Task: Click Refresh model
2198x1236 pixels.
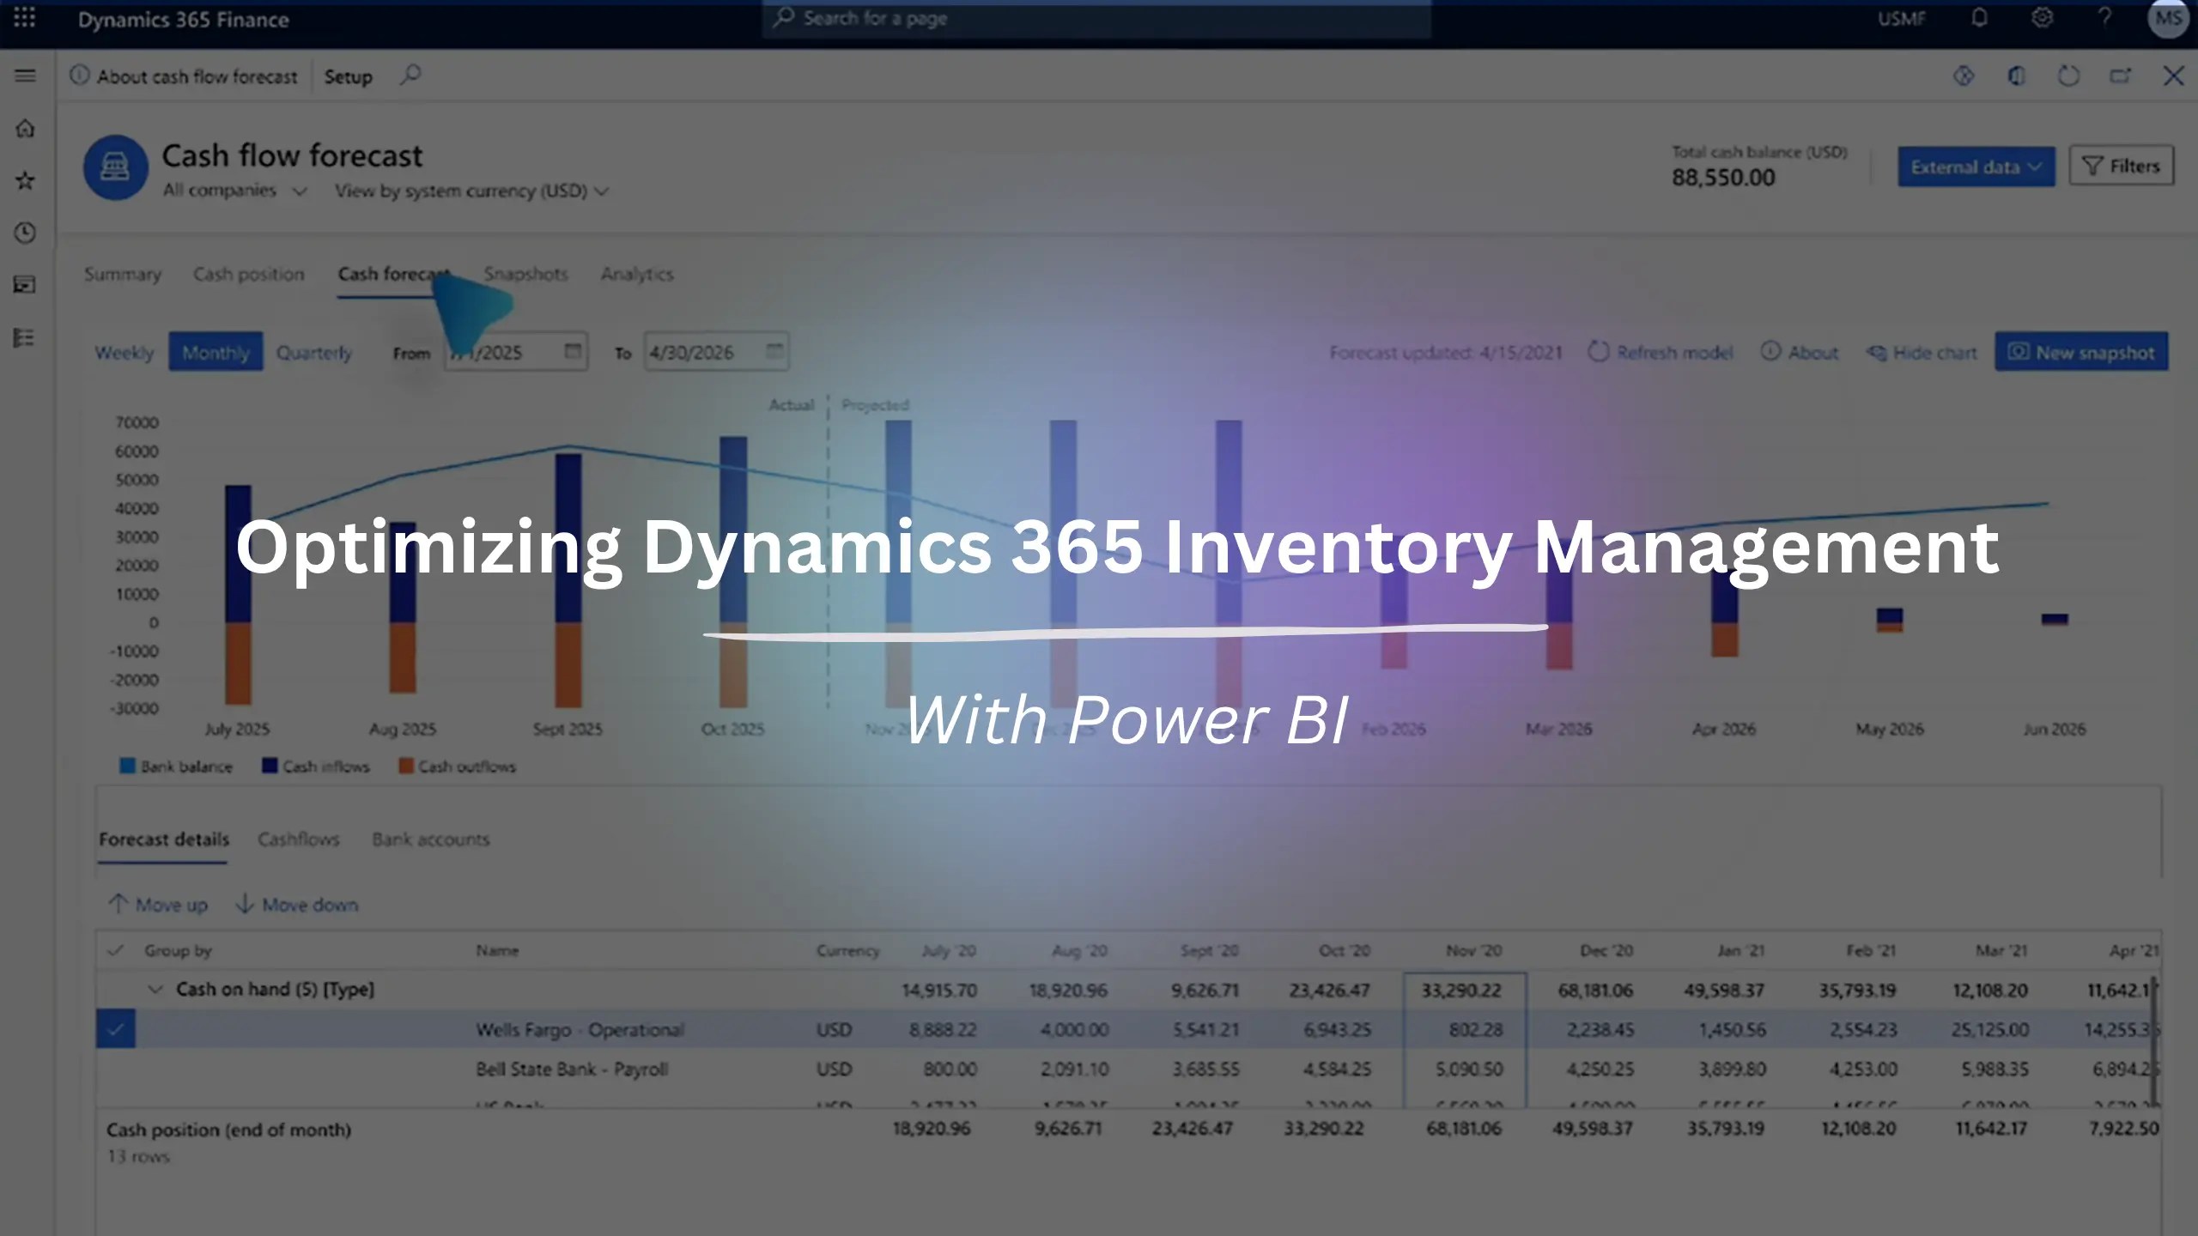Action: coord(1661,352)
